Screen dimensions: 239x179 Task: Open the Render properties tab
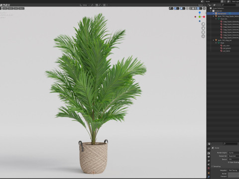(x=209, y=153)
